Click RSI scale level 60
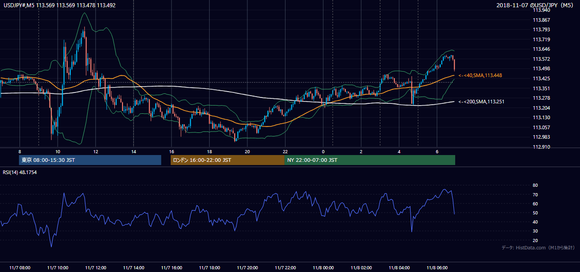The image size is (580, 272). coord(535,204)
